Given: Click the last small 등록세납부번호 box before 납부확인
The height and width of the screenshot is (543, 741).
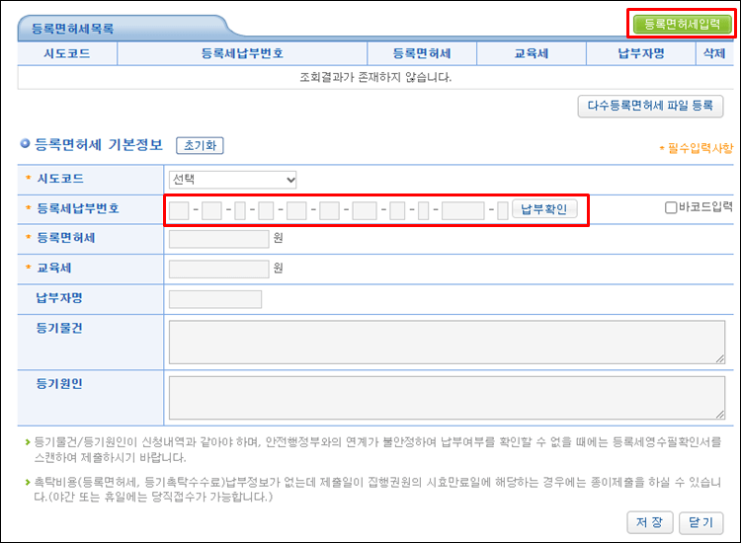Looking at the screenshot, I should [x=503, y=210].
